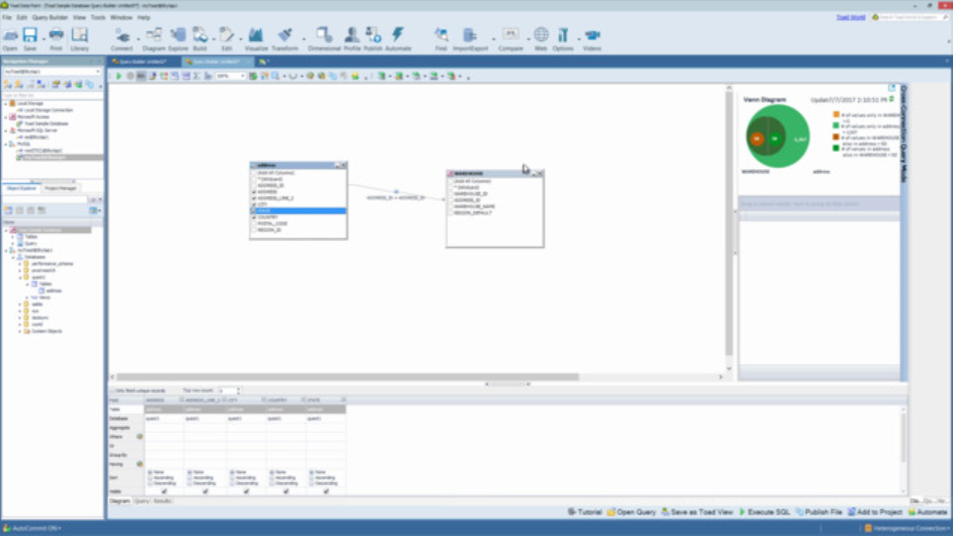The width and height of the screenshot is (953, 536).
Task: Check the COUNTRY column in the address table
Action: (253, 217)
